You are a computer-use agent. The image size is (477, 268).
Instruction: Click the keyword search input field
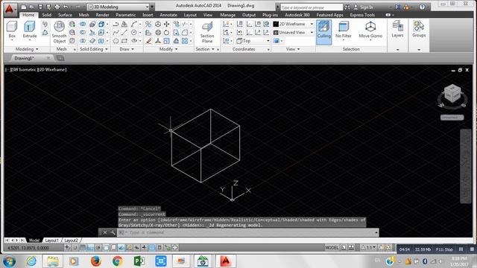(311, 7)
